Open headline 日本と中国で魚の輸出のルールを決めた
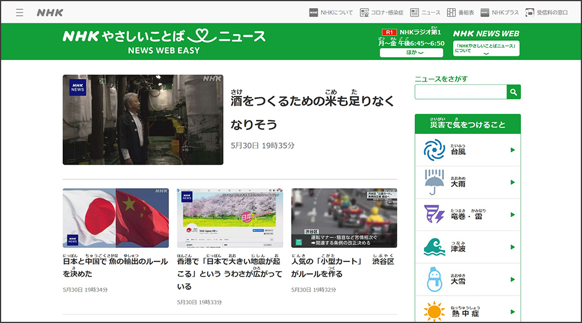The height and width of the screenshot is (323, 582). click(x=115, y=266)
